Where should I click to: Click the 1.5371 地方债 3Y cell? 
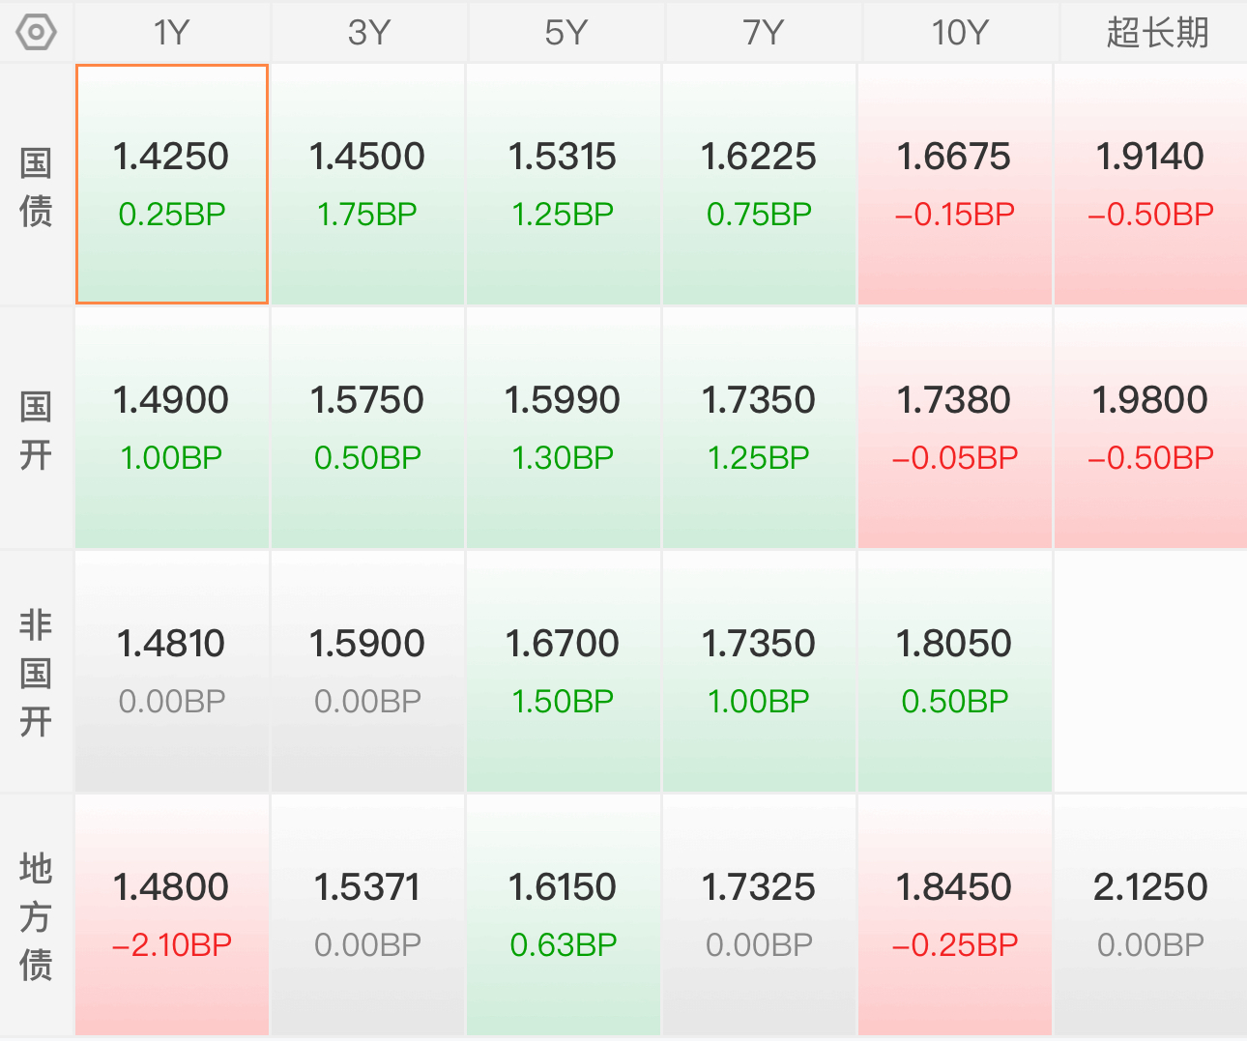367,914
